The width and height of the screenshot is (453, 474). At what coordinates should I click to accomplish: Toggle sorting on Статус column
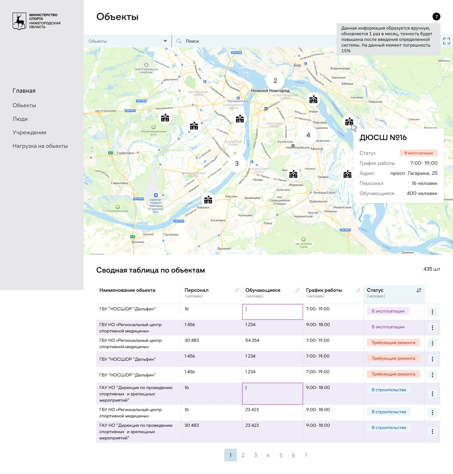click(419, 291)
